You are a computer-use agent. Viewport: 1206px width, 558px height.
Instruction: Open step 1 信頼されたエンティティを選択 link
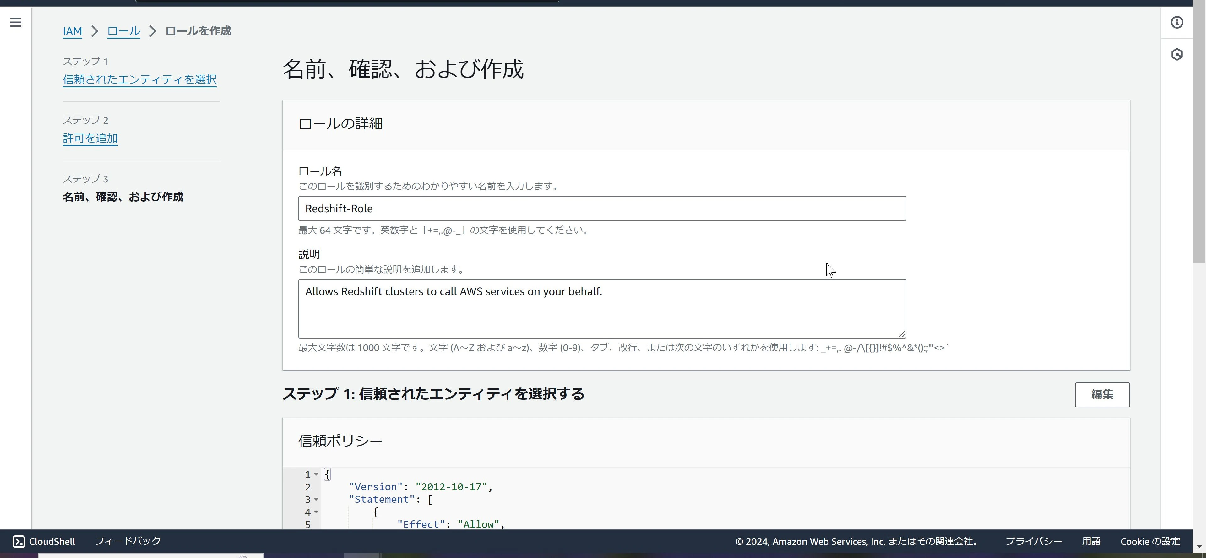(139, 79)
